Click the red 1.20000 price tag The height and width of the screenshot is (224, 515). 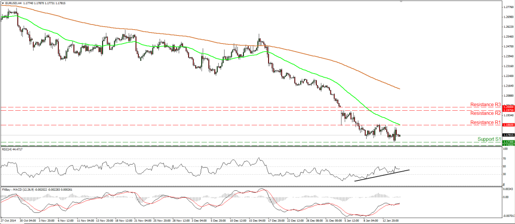[x=508, y=107]
